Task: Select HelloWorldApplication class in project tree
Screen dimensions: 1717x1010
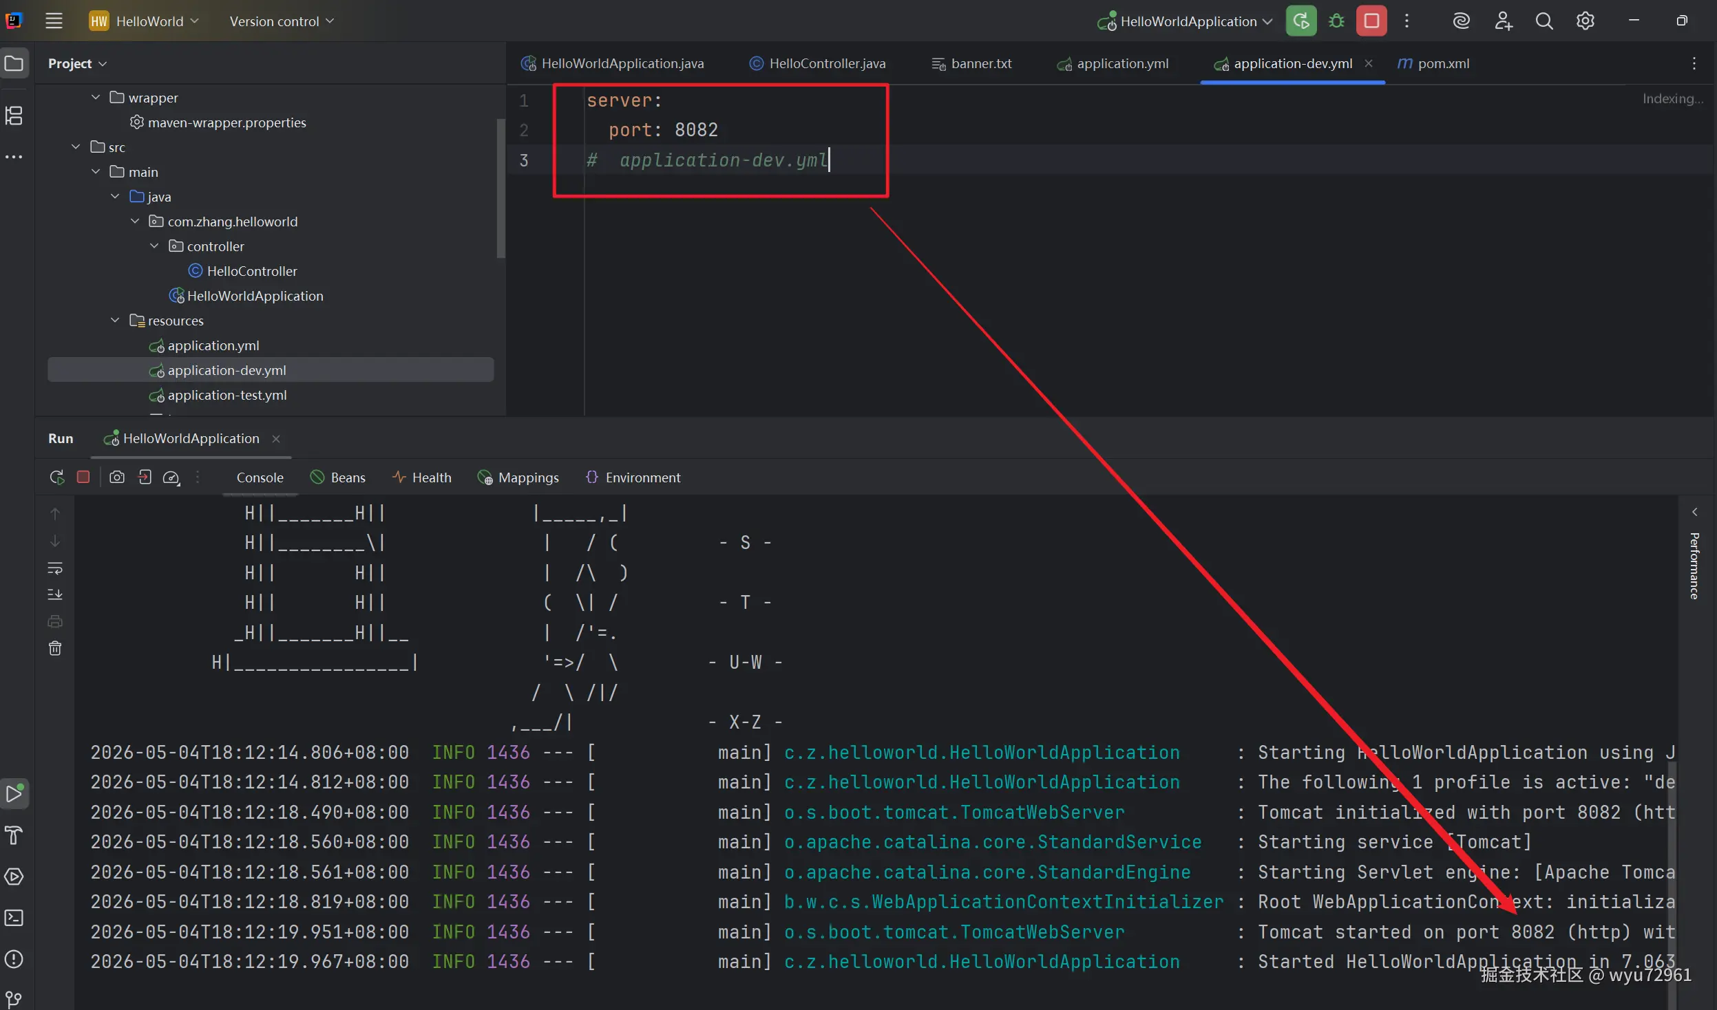Action: [x=246, y=296]
